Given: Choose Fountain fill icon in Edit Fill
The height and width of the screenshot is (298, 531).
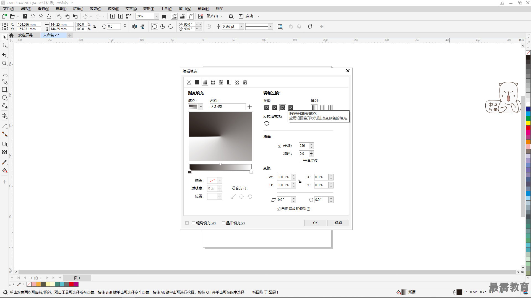Looking at the screenshot, I should pyautogui.click(x=205, y=82).
